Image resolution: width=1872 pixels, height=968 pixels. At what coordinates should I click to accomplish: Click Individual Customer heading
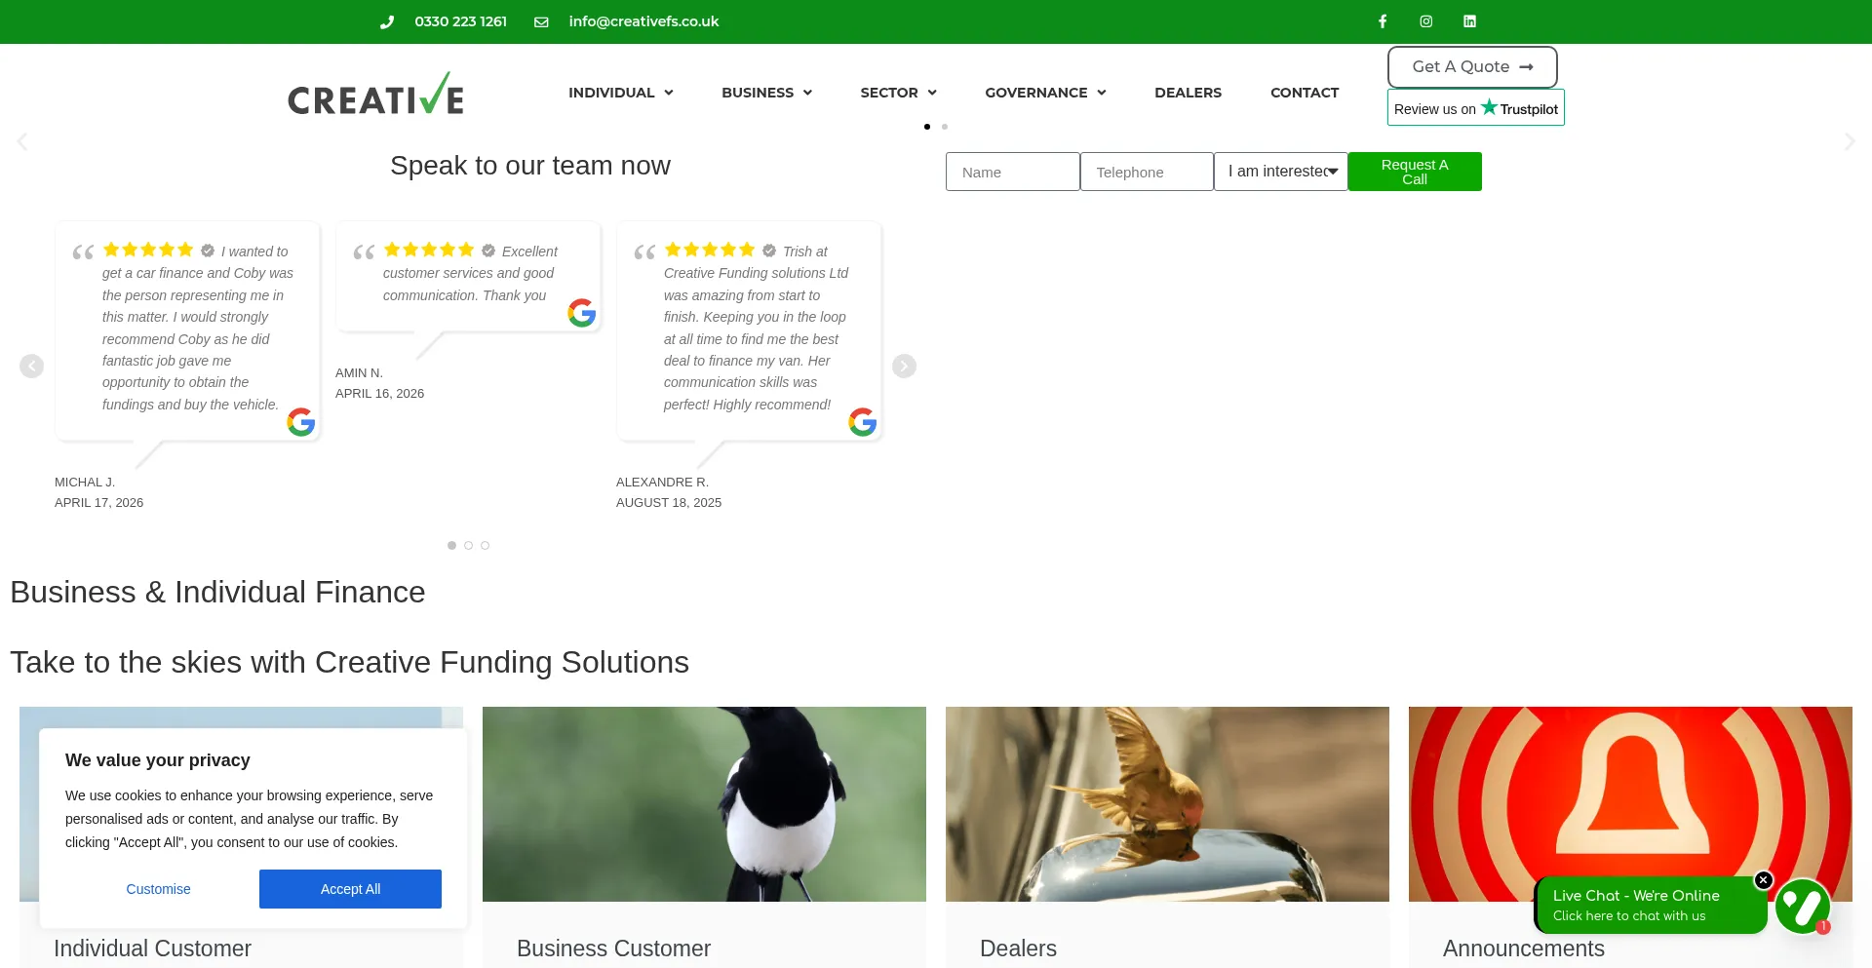(152, 949)
